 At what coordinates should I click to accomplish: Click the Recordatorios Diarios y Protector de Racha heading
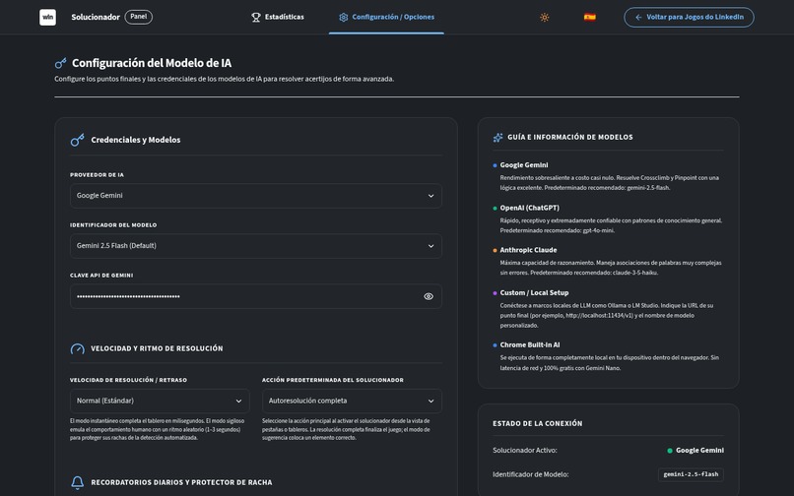pos(181,482)
